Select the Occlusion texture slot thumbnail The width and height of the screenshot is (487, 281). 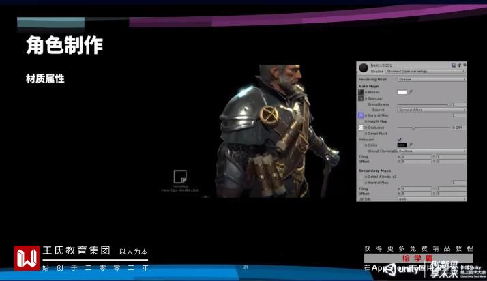point(361,128)
